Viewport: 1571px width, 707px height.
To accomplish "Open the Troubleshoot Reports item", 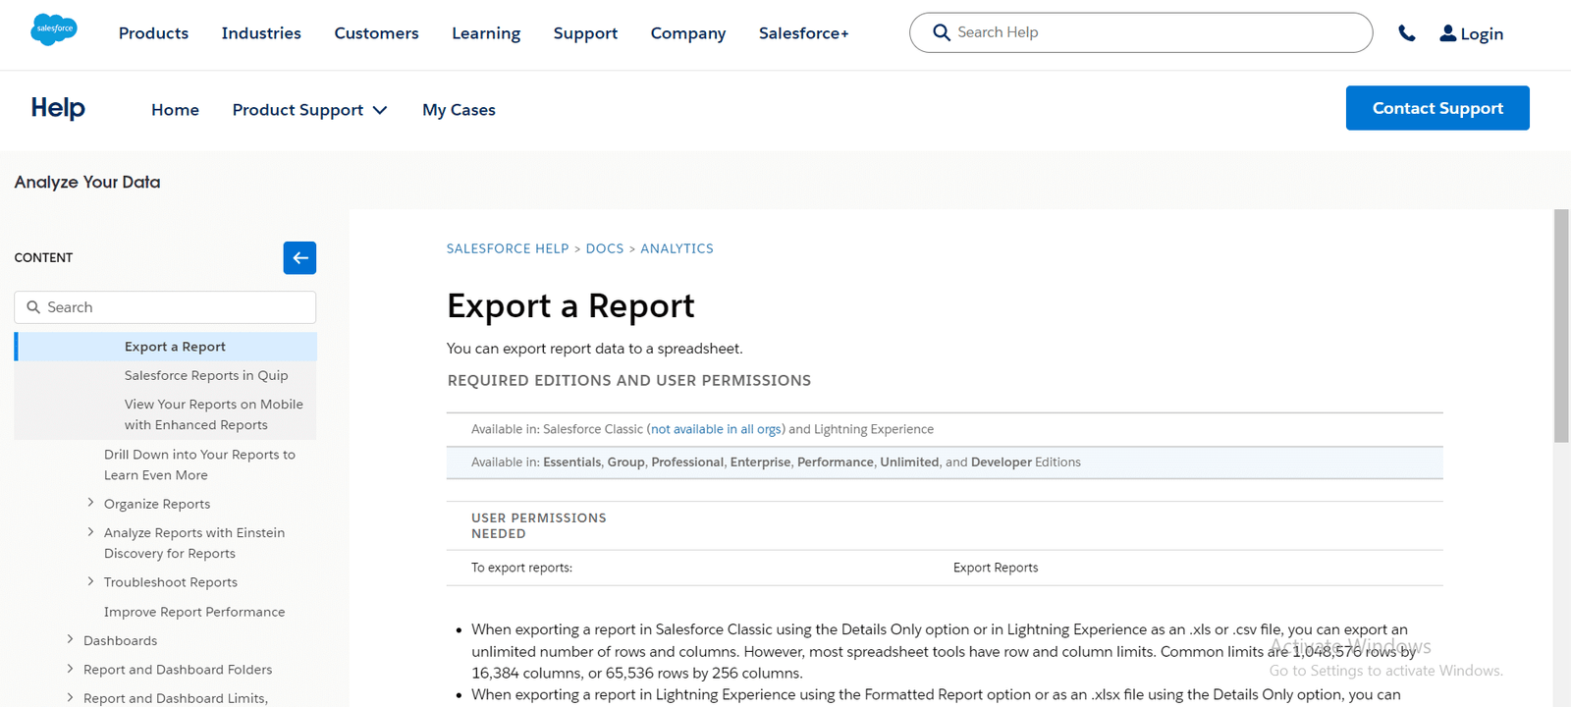I will (x=171, y=582).
